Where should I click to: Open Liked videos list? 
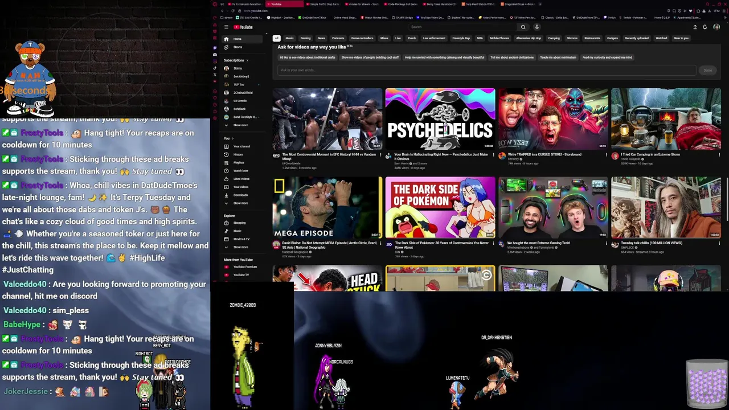(242, 179)
